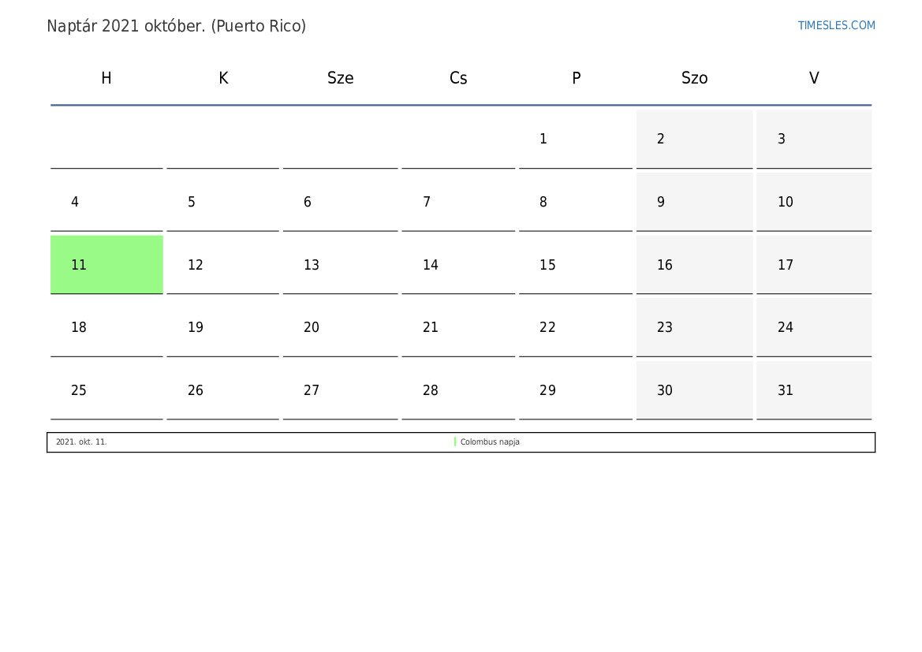Choose October 5 in the K column
Screen dimensions: 922x652
pos(223,203)
